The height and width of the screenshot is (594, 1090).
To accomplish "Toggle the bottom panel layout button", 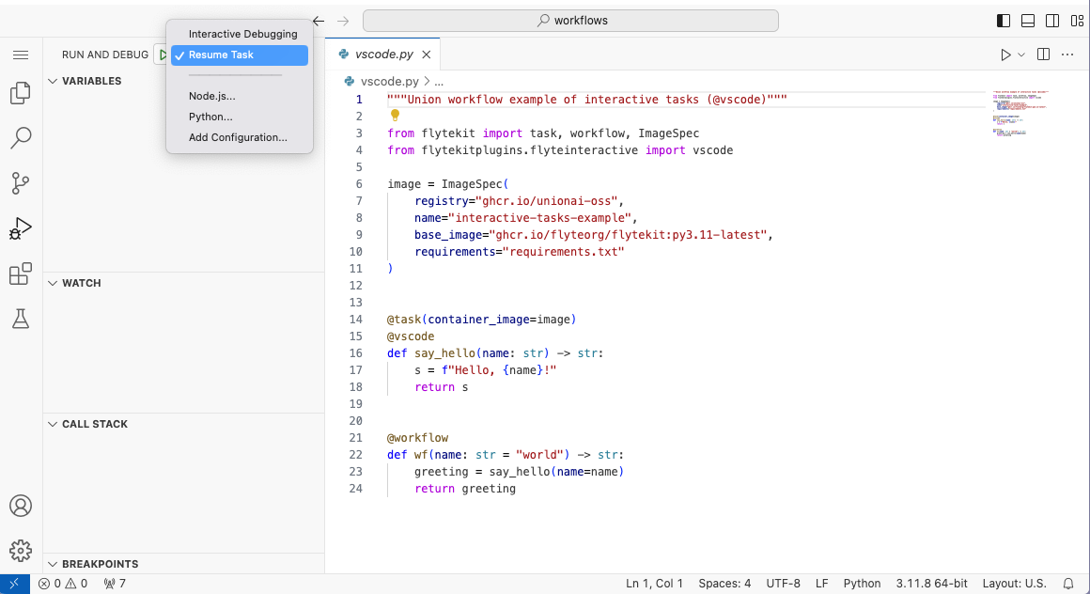I will point(1028,21).
